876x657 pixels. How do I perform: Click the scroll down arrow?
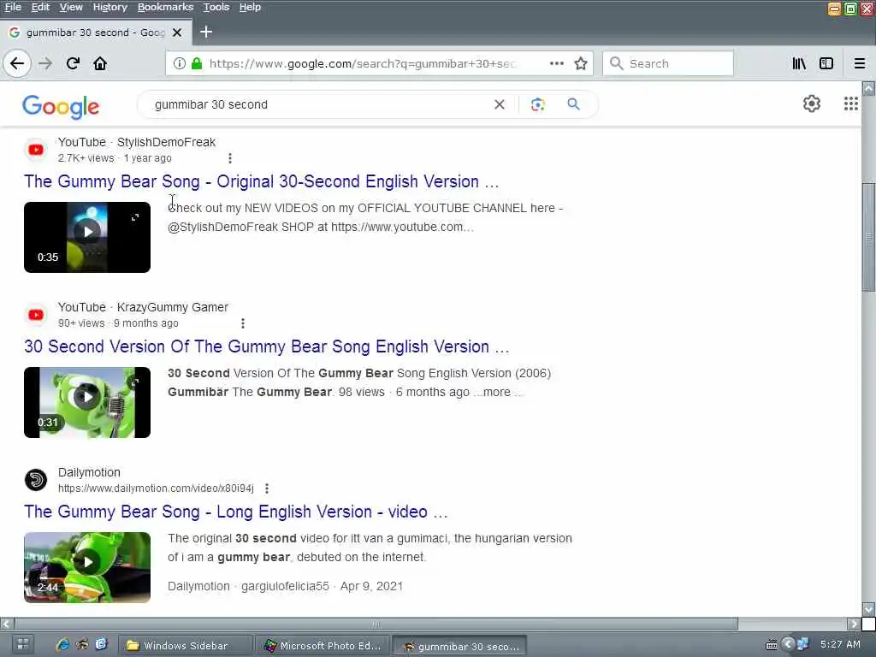coord(868,609)
